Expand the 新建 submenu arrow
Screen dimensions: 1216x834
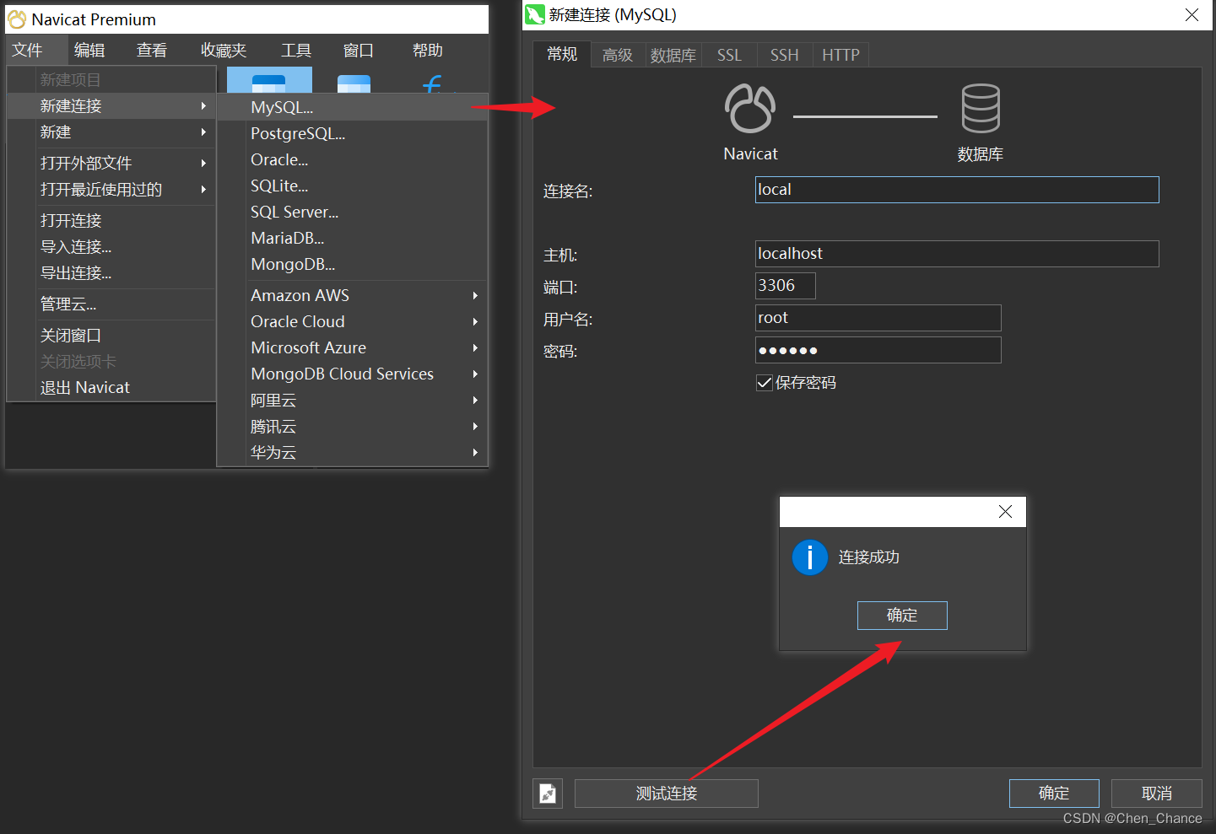203,132
